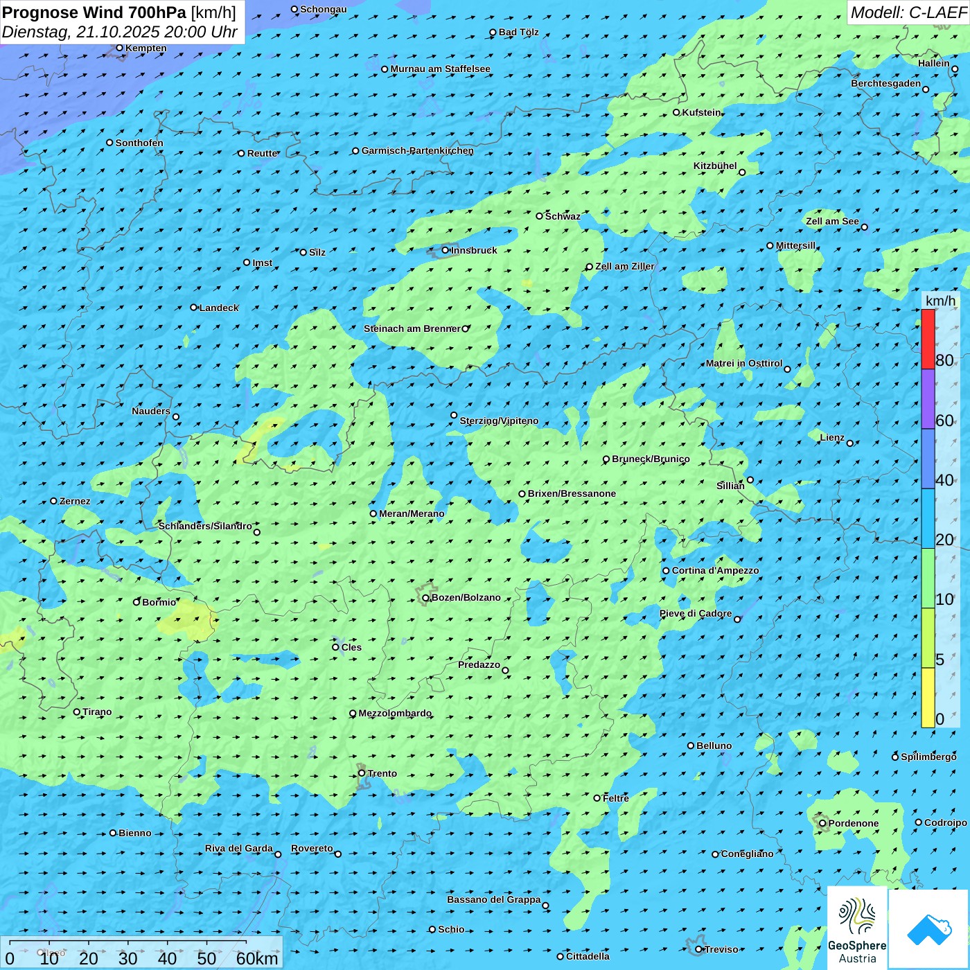Click the blue cloud logo icon
The width and height of the screenshot is (970, 970).
[928, 929]
